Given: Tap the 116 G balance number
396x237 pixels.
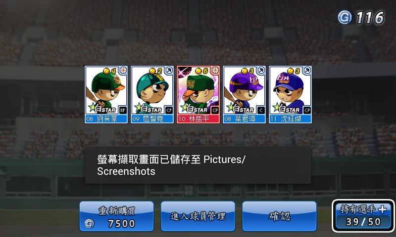Looking at the screenshot, I should point(370,18).
